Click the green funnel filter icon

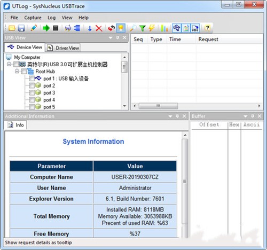143,28
